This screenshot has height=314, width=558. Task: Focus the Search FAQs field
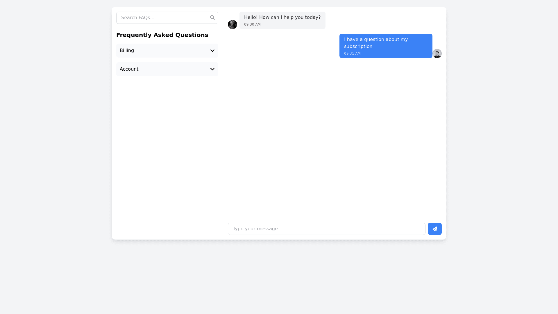(163, 18)
